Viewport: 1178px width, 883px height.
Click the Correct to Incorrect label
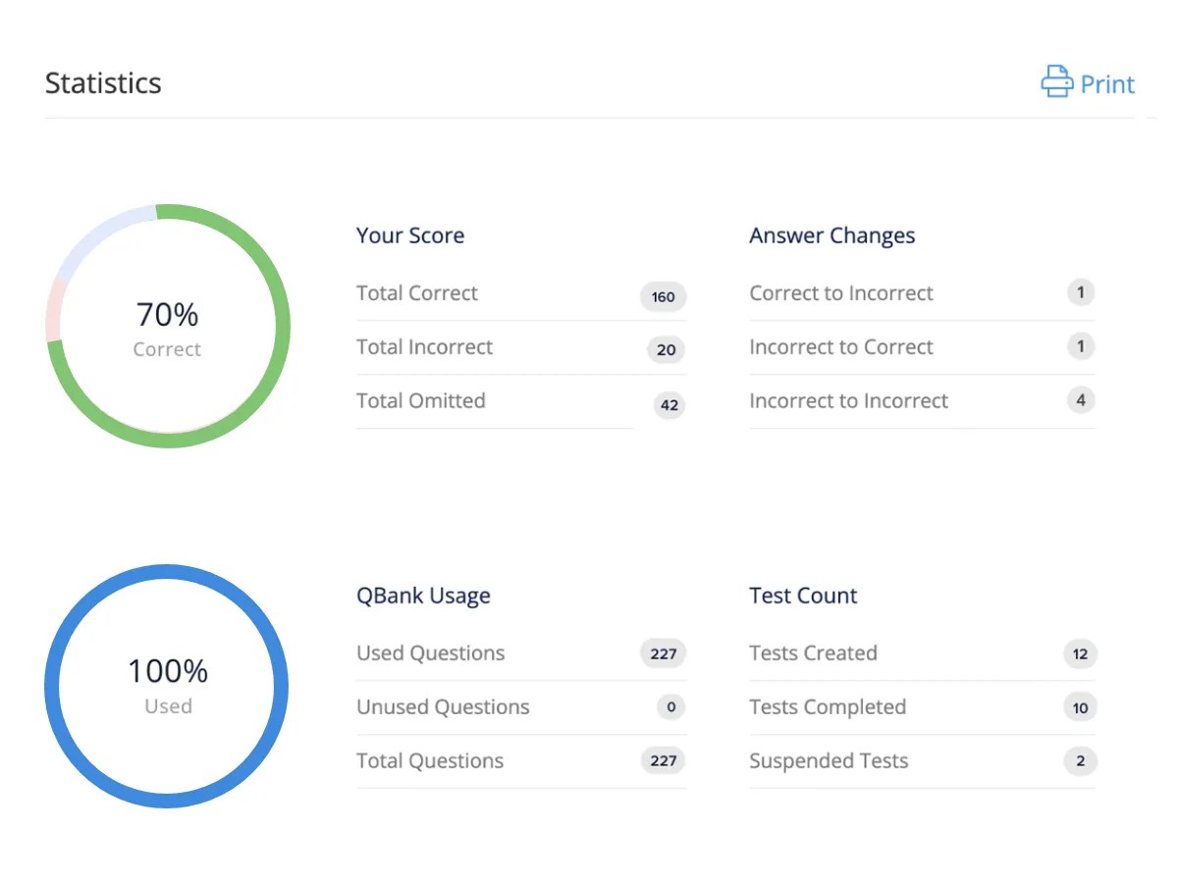pos(841,293)
